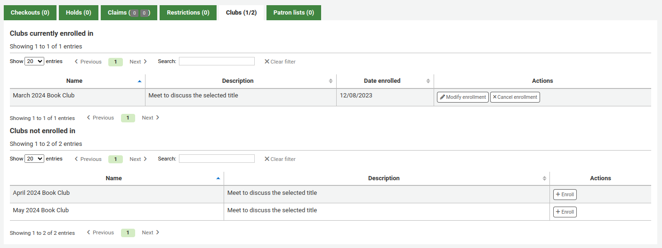Modify enrollment for March 2024 Book Club

click(x=462, y=97)
